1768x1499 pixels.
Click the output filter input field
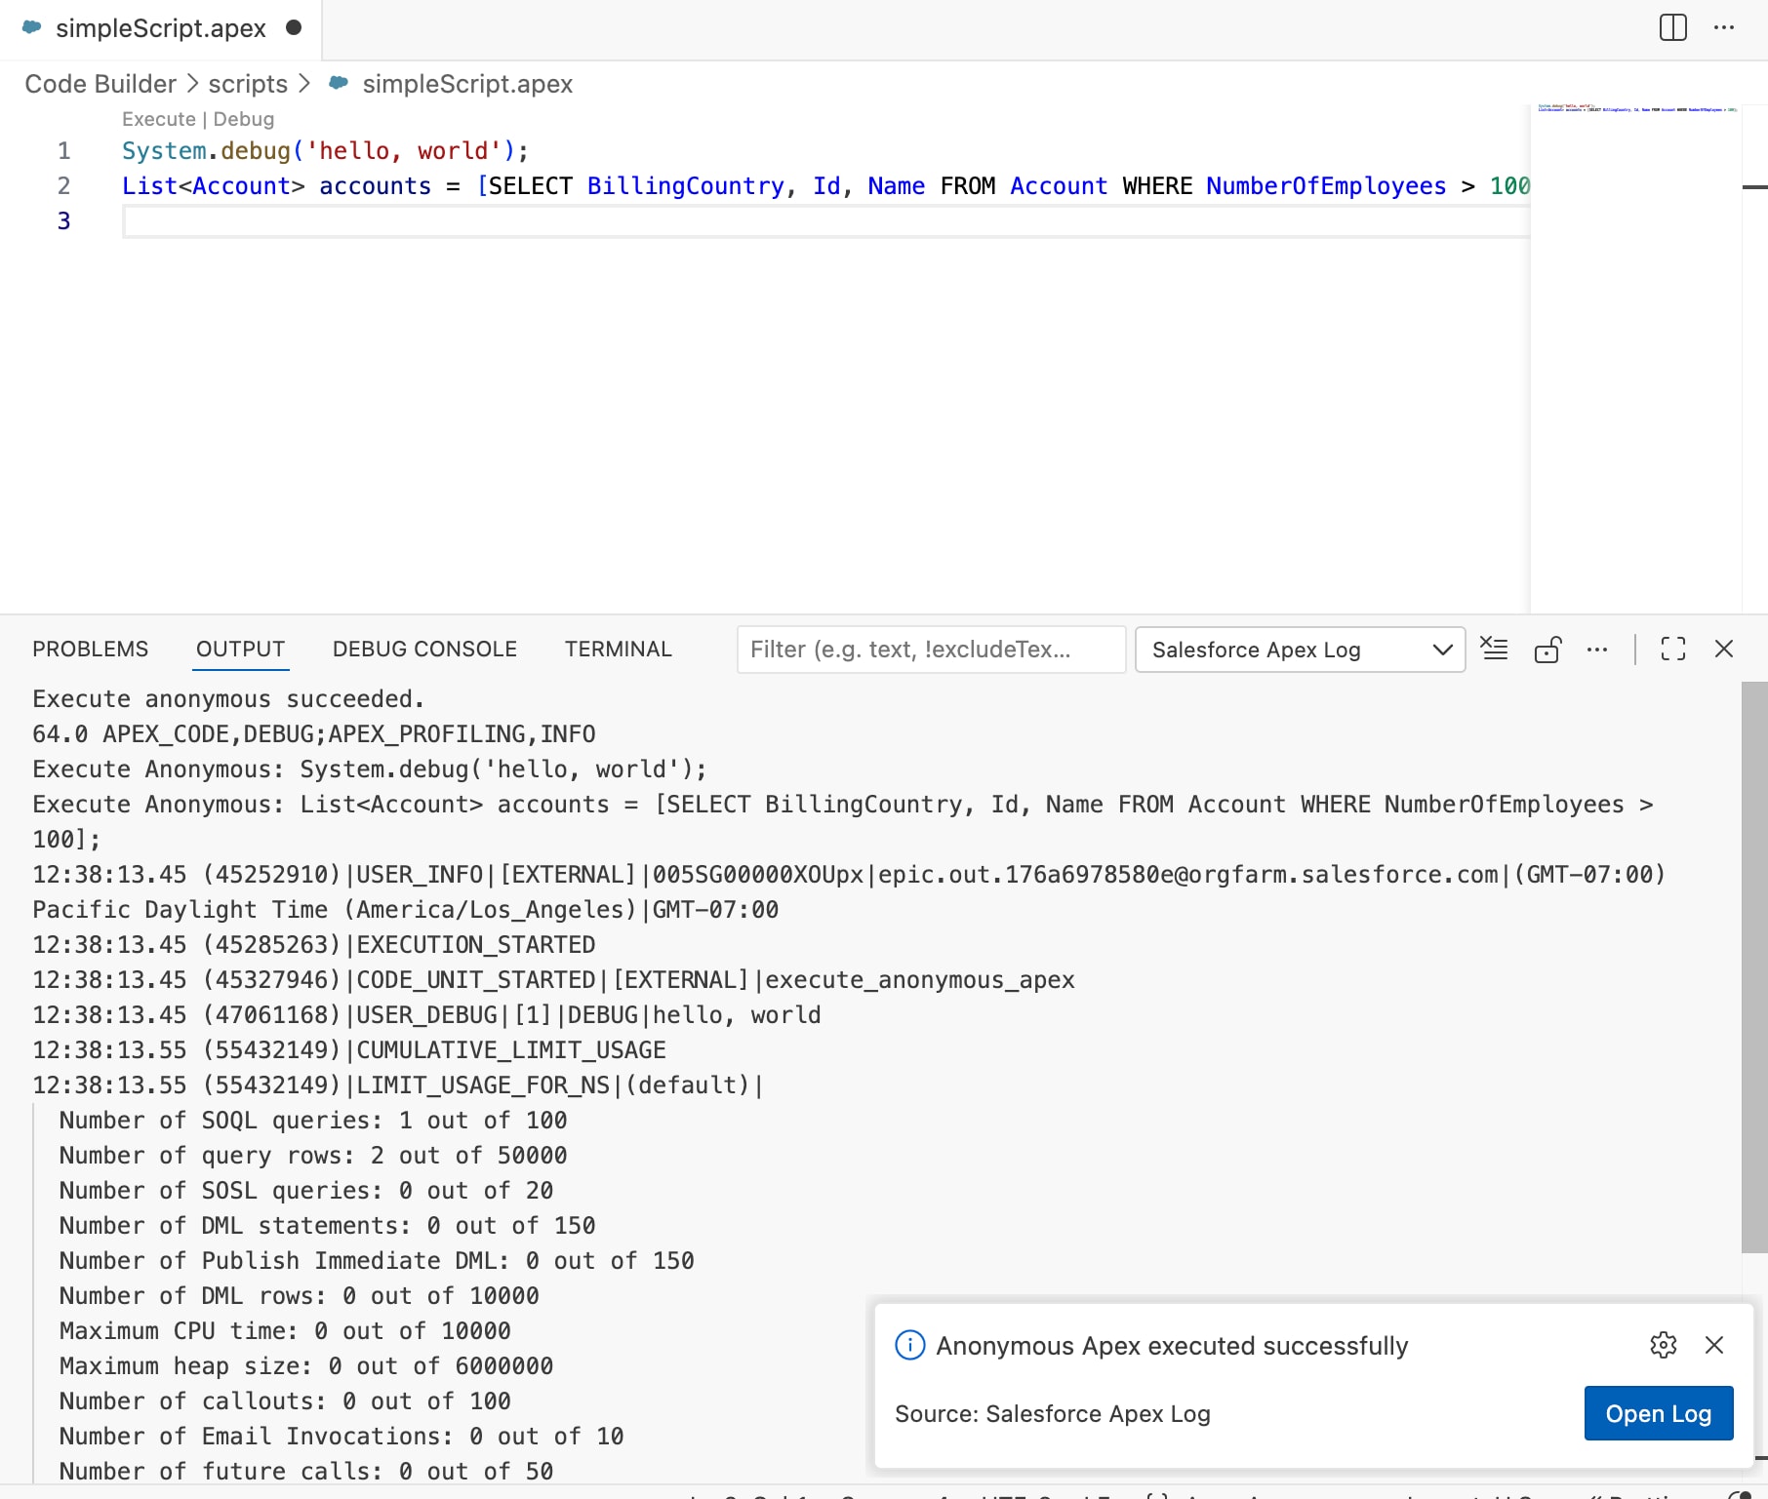point(930,649)
